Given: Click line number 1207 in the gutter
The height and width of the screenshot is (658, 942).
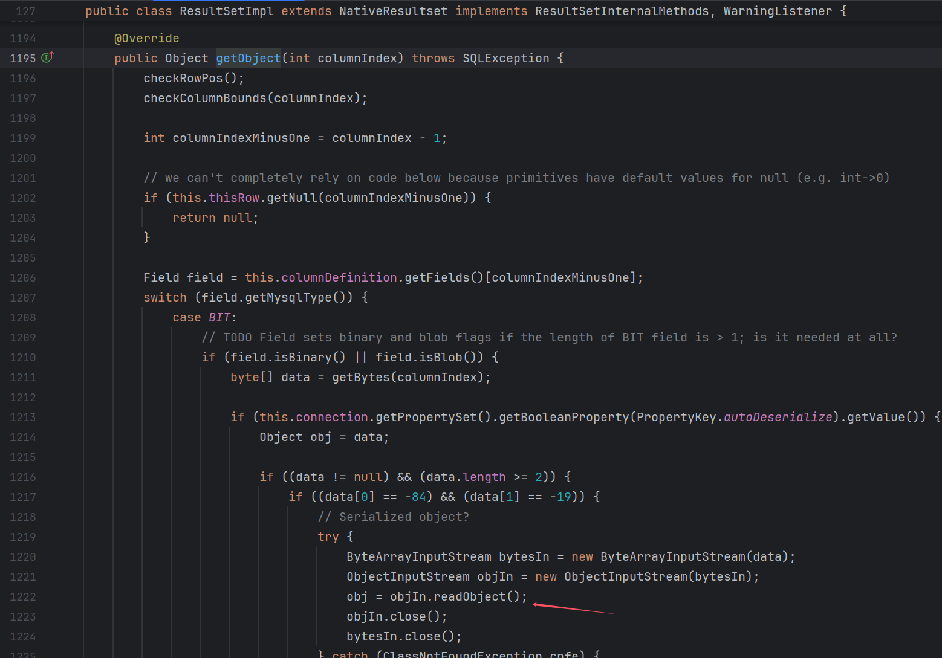Looking at the screenshot, I should pyautogui.click(x=22, y=297).
